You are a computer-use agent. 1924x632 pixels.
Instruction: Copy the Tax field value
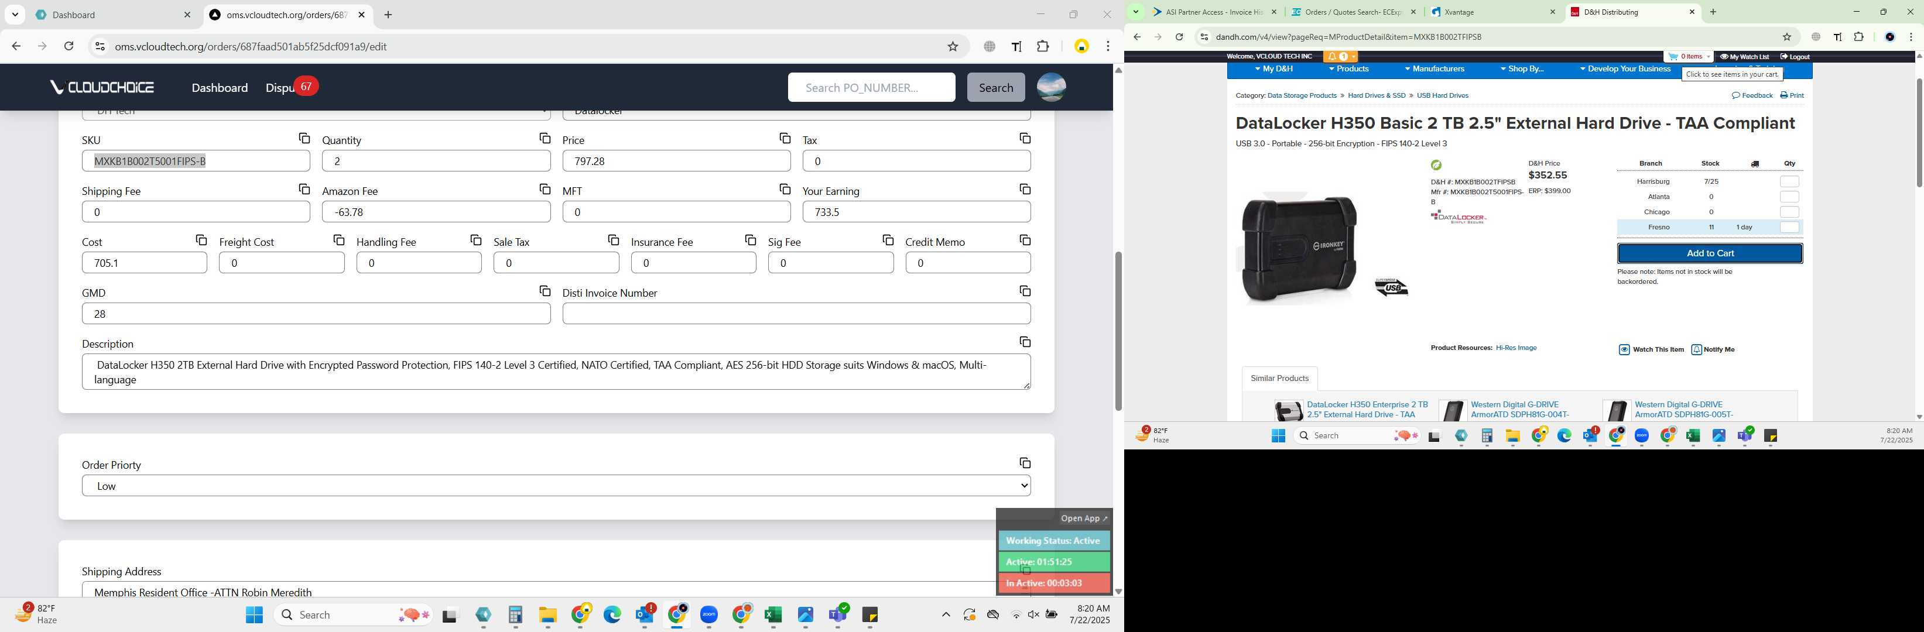1025,139
